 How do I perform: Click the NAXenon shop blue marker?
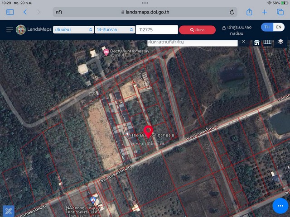tap(93, 200)
